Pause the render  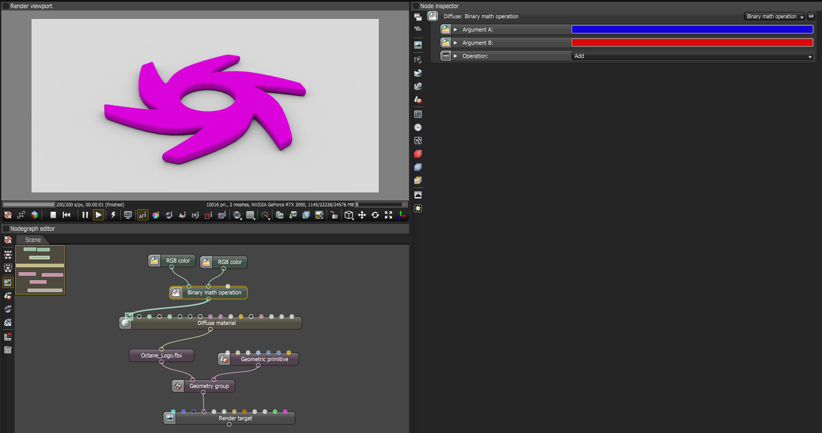point(85,215)
